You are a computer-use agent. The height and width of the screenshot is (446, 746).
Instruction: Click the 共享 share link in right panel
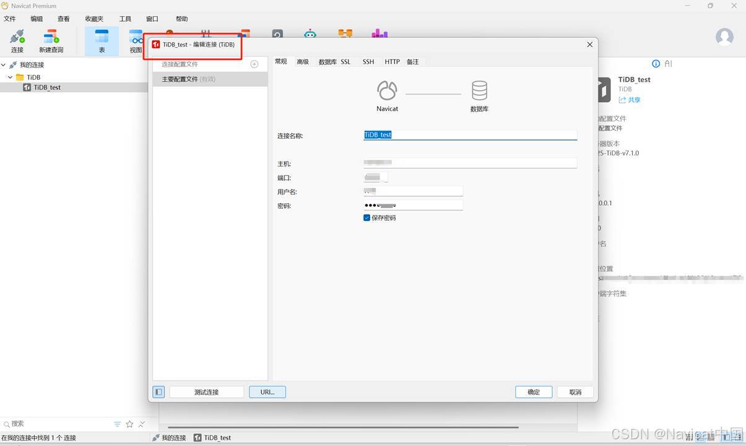[x=630, y=100]
